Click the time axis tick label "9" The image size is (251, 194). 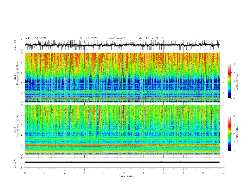pyautogui.click(x=203, y=173)
